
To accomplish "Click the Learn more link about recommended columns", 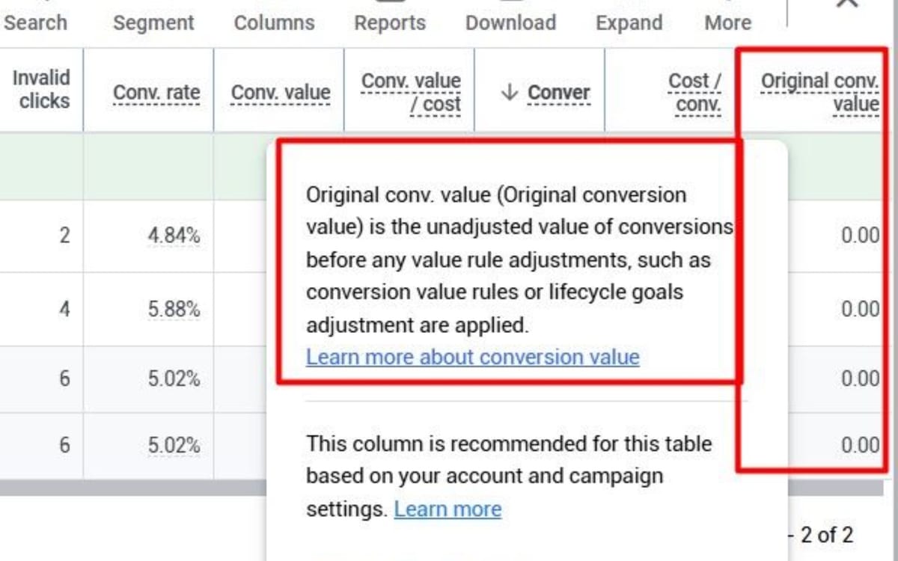I will (x=448, y=509).
